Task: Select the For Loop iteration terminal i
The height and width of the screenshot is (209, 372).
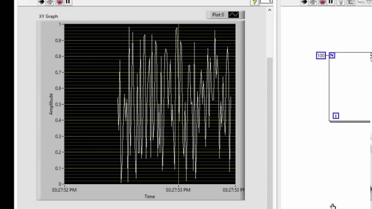Action: tap(336, 116)
